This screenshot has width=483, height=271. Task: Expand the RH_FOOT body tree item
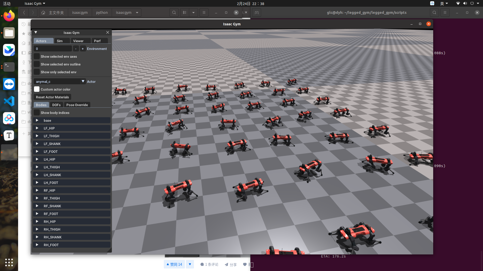tap(37, 245)
